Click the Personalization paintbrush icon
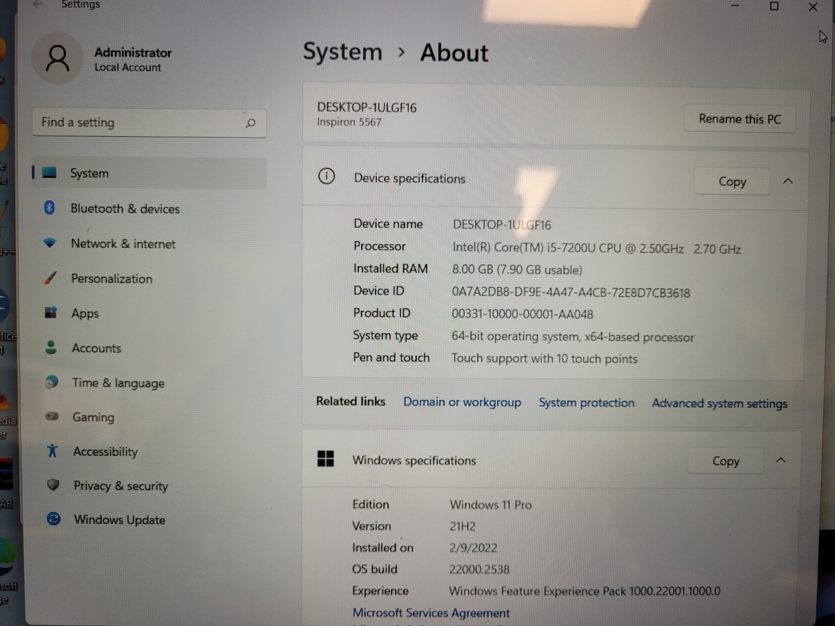 [x=51, y=278]
